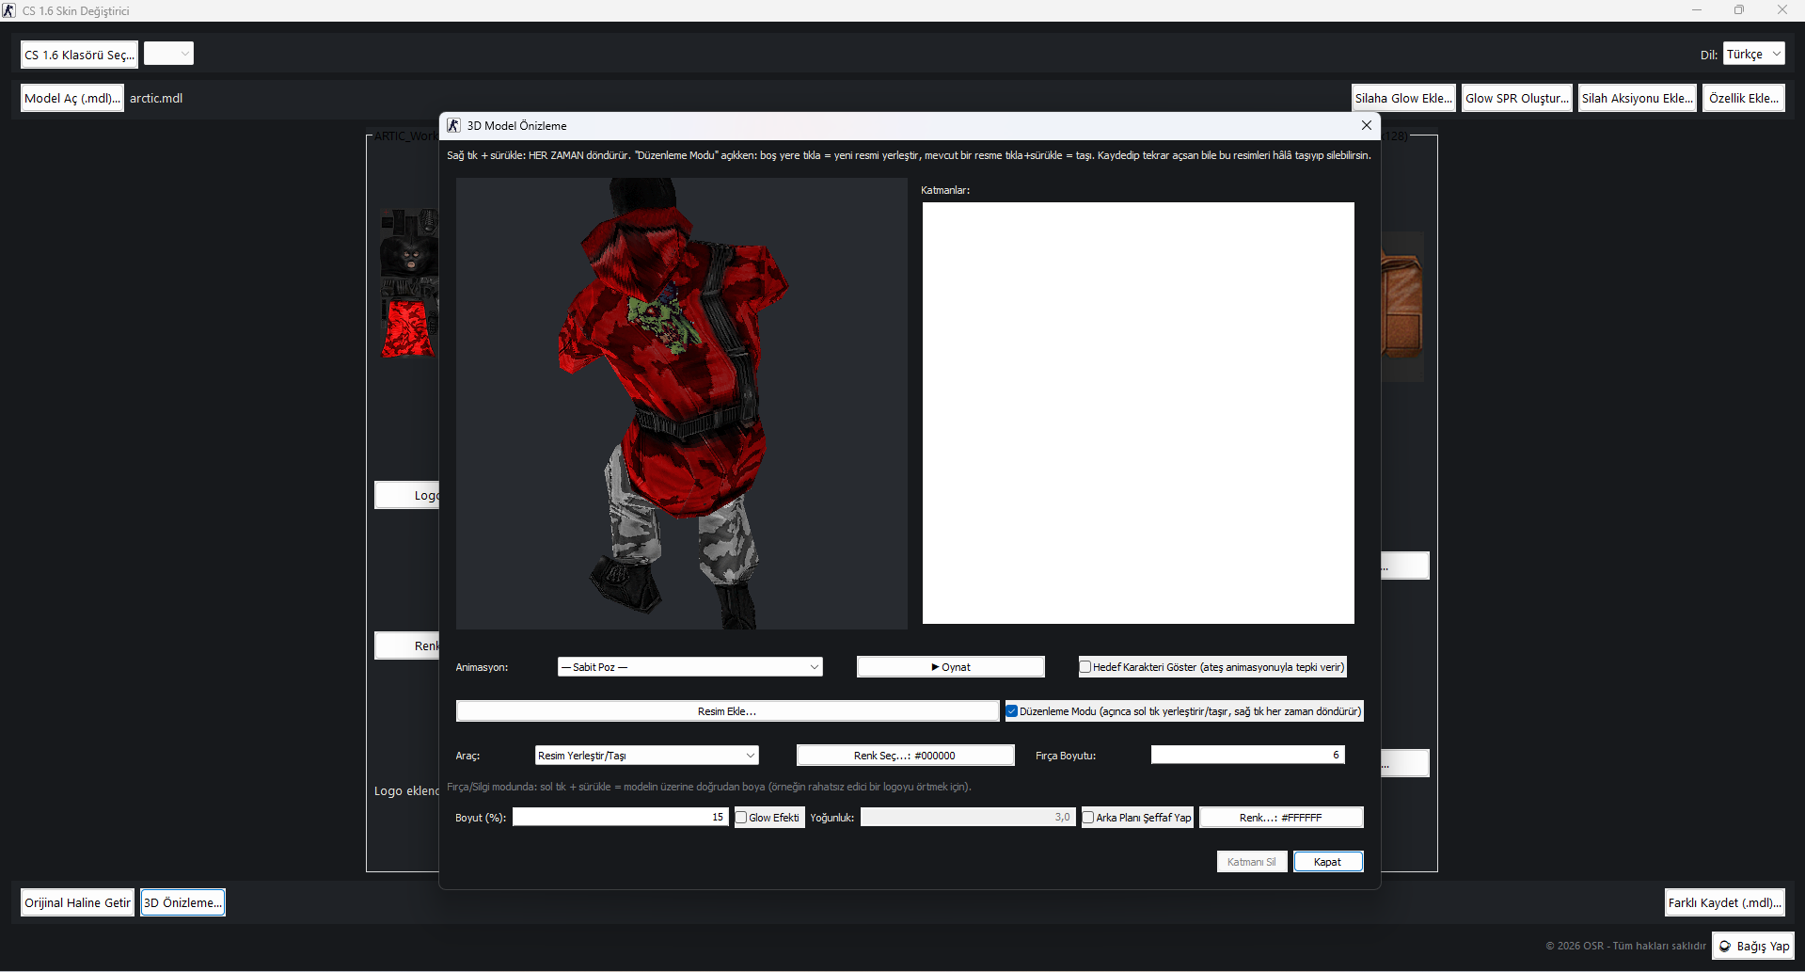Click the Model Aç (.mdl) button
This screenshot has width=1805, height=972.
point(72,98)
